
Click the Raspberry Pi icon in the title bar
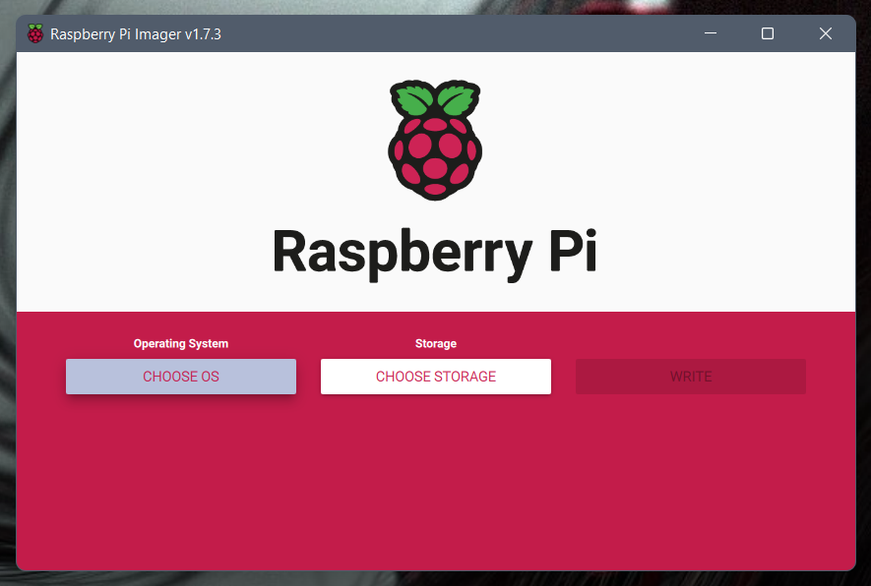35,33
